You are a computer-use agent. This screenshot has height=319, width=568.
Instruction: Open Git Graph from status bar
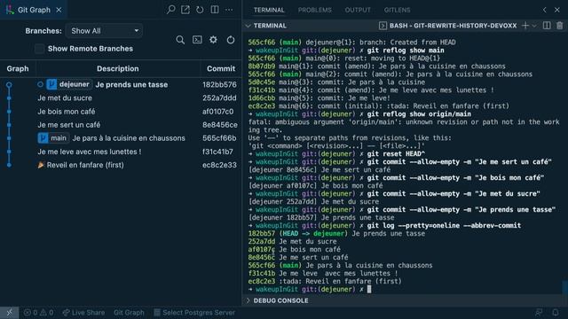tap(129, 313)
